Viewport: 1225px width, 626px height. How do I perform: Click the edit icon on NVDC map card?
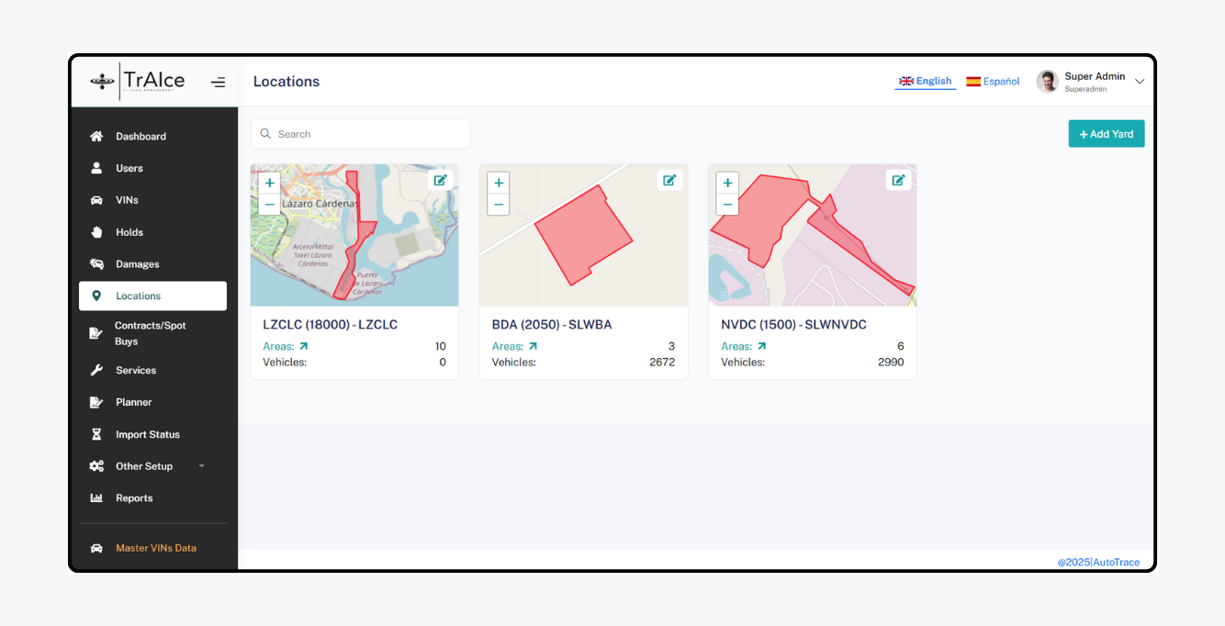898,180
